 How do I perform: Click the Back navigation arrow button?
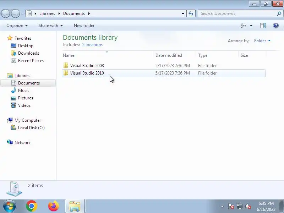click(5, 13)
